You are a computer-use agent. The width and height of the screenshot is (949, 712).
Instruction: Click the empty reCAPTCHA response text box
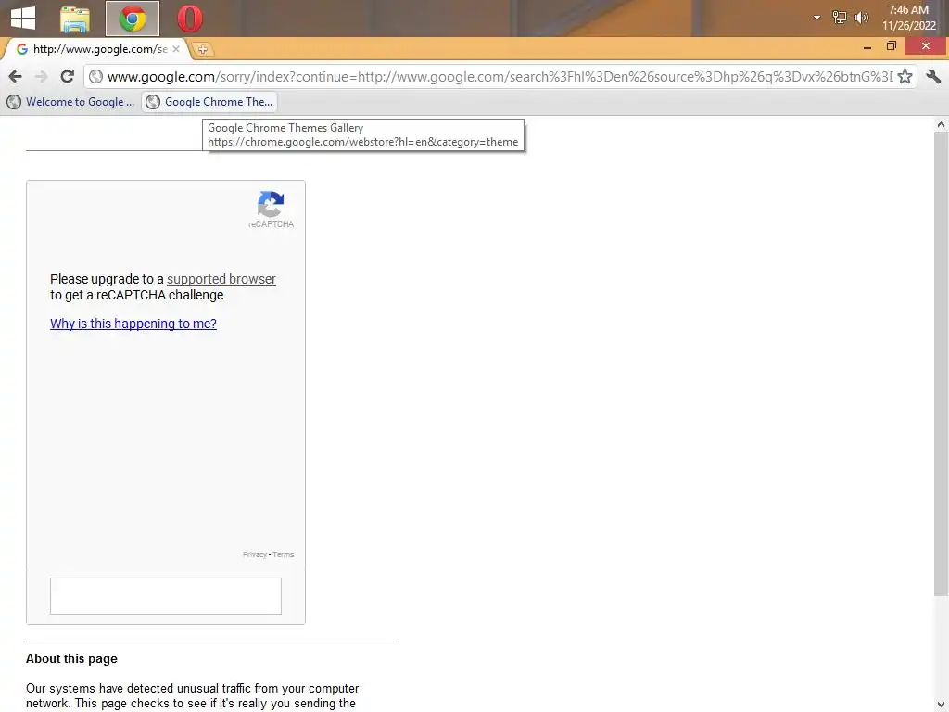click(166, 596)
